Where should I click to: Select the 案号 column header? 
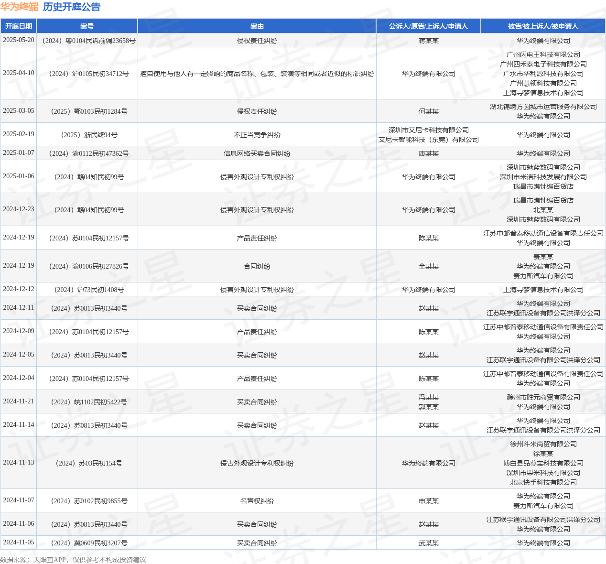coord(87,26)
